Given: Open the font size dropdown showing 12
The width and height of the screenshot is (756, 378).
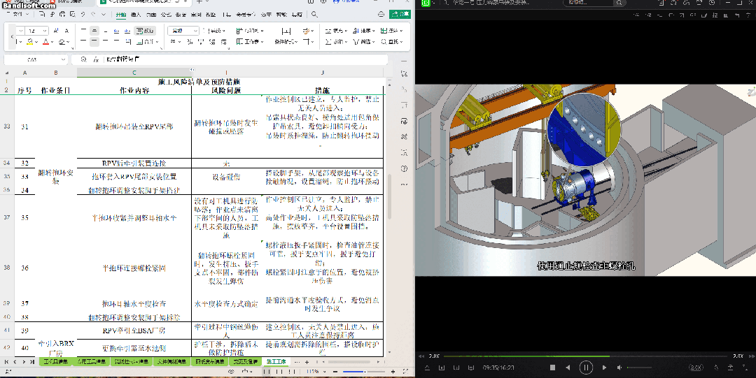Looking at the screenshot, I should pos(45,31).
